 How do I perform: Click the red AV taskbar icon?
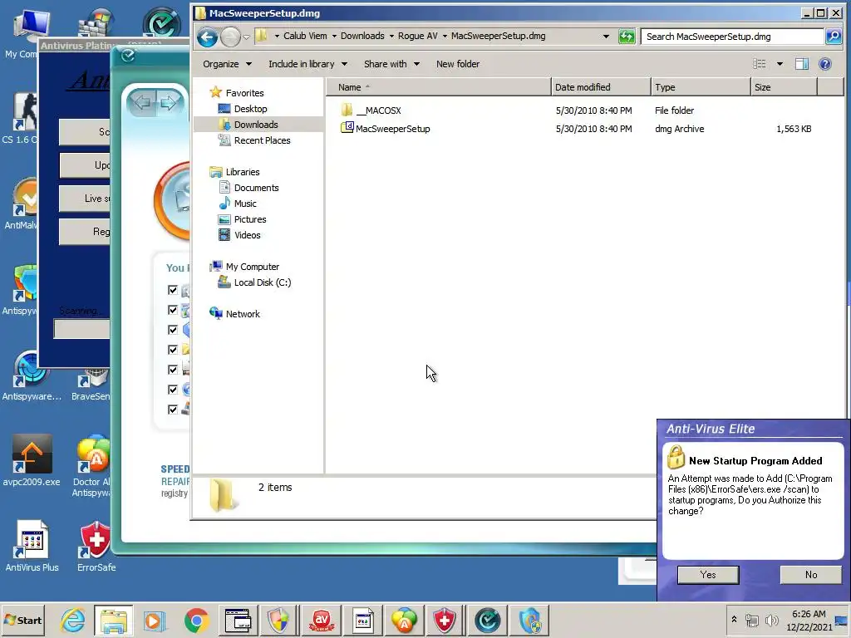click(x=322, y=620)
